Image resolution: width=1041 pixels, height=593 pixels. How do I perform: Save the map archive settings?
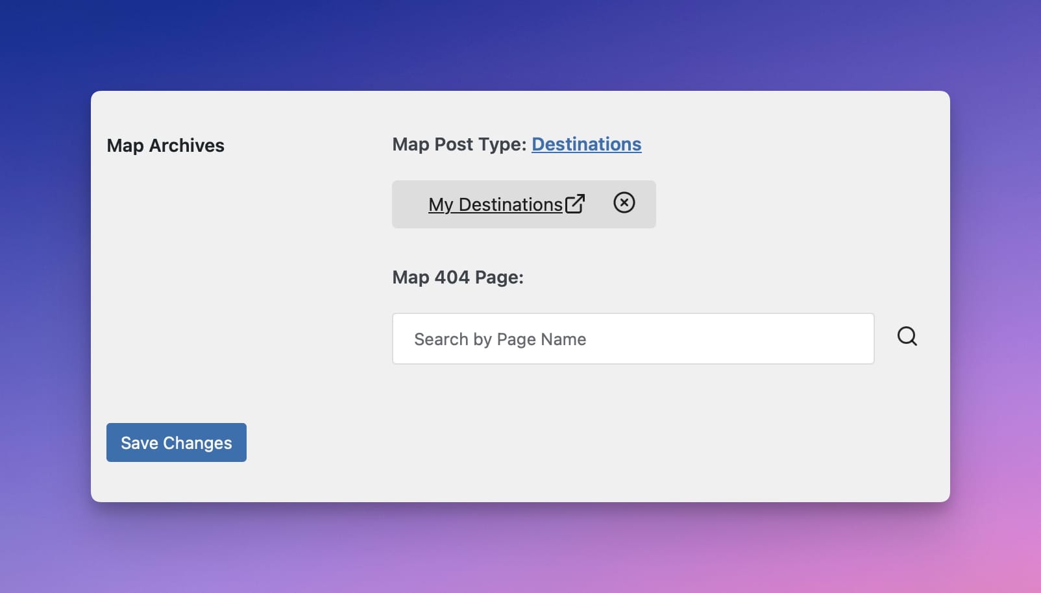coord(176,442)
